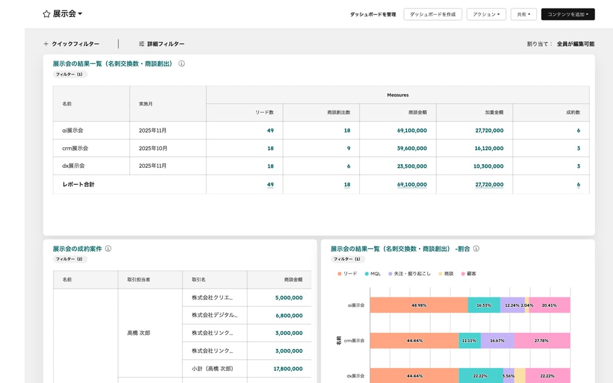613x383 pixels.
Task: Toggle the 顧客 legend item
Action: (468, 274)
